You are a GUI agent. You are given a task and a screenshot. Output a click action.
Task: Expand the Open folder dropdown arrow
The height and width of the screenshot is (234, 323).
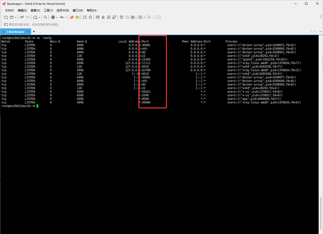[x=16, y=17]
